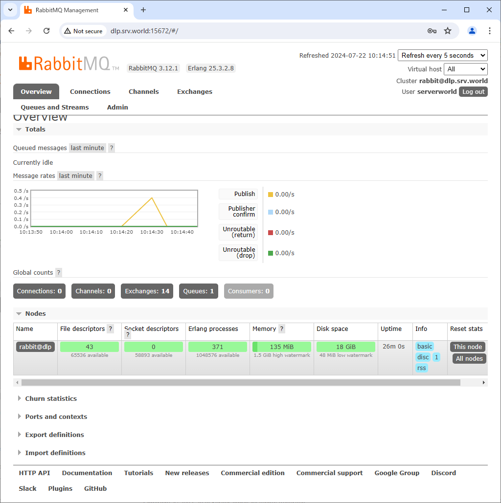Switch to the Exchanges tab

195,91
